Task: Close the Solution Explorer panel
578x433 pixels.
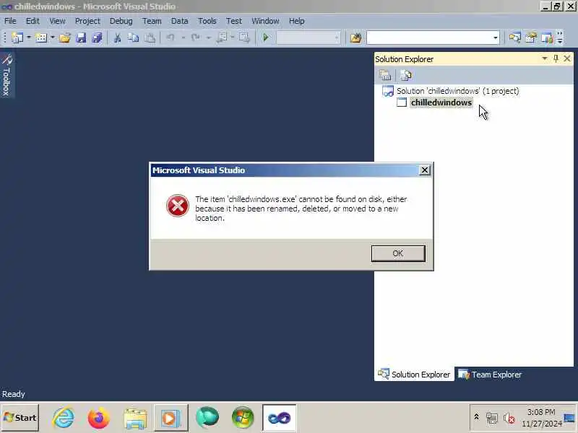Action: pyautogui.click(x=567, y=58)
